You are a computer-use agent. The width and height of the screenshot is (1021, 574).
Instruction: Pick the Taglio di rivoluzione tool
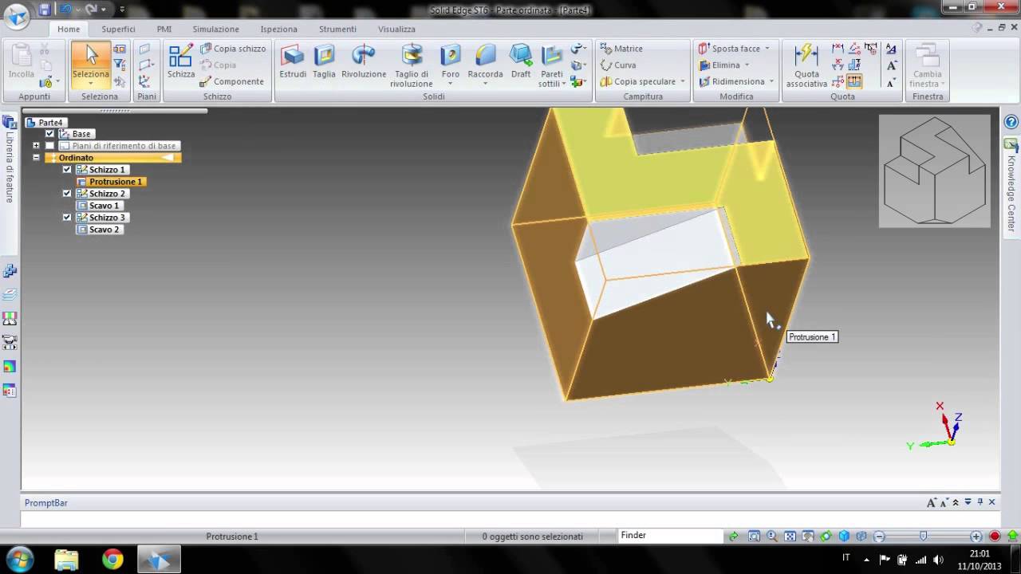coord(412,65)
